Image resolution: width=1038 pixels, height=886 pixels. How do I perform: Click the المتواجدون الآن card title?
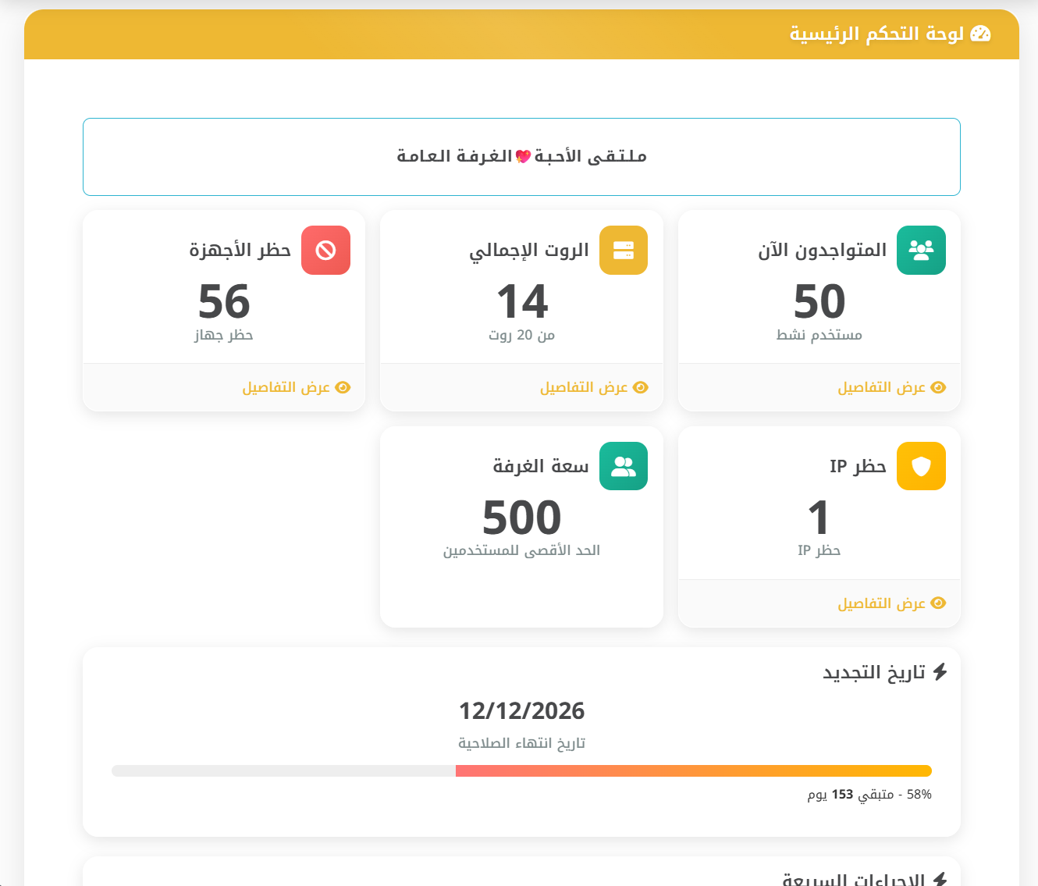tap(823, 251)
